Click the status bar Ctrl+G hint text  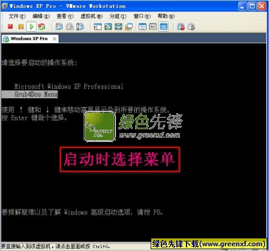pyautogui.click(x=56, y=246)
